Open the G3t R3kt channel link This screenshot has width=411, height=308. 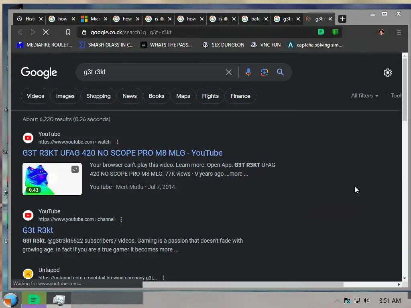click(x=38, y=230)
